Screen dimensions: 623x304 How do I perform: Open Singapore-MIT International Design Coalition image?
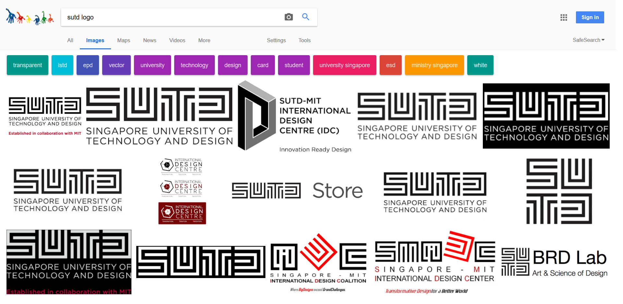pyautogui.click(x=318, y=262)
